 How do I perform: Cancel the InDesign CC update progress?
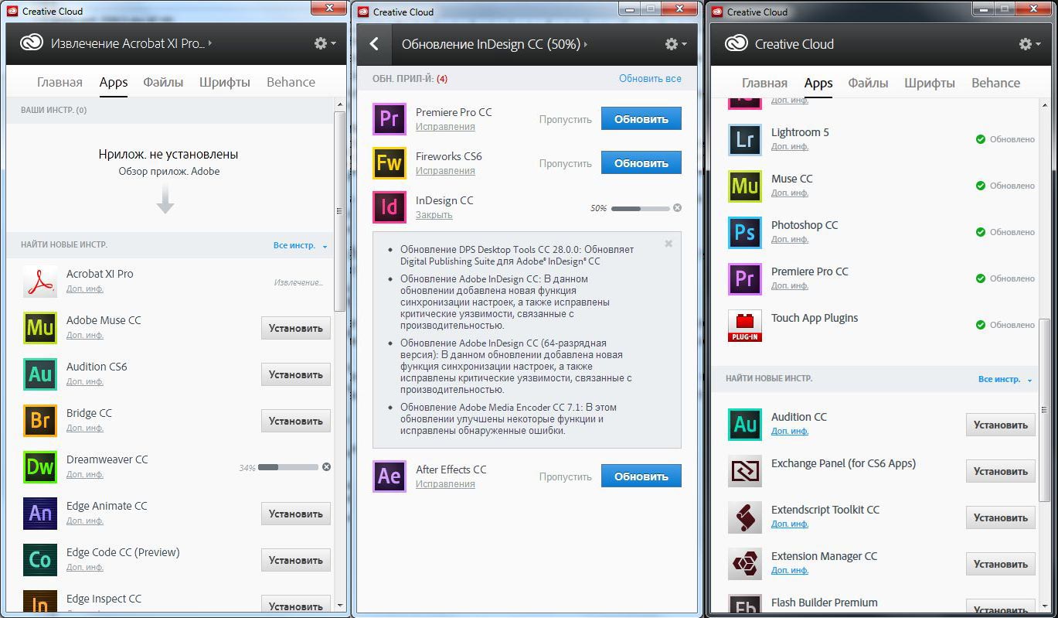[677, 208]
